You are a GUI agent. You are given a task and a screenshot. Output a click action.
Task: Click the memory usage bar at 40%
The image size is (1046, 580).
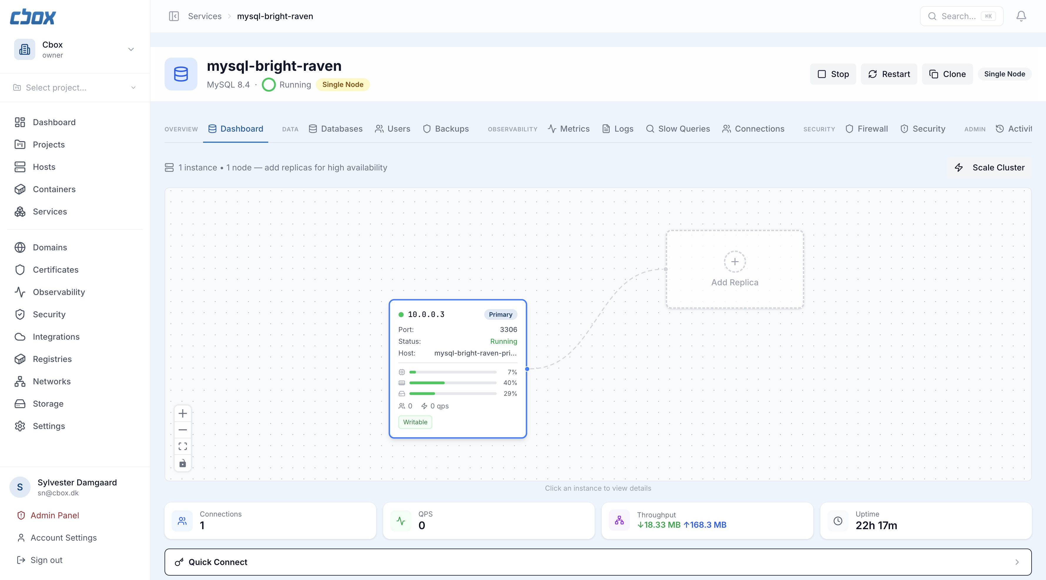point(452,383)
